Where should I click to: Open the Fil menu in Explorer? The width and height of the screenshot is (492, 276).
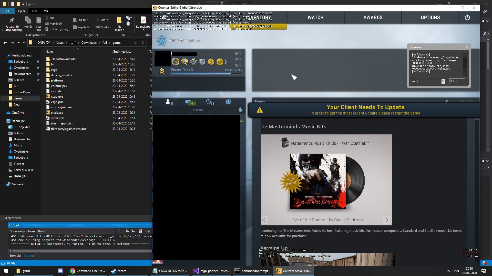[7, 11]
